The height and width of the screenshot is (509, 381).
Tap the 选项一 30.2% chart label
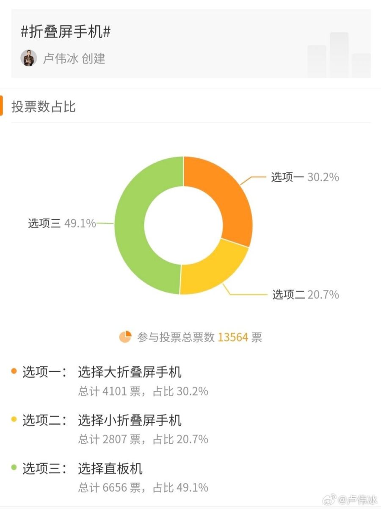(x=305, y=177)
